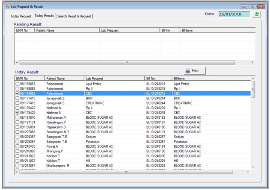Uncheck the Palaniammal CBC row checkbox
The image size is (270, 190).
(x=18, y=94)
